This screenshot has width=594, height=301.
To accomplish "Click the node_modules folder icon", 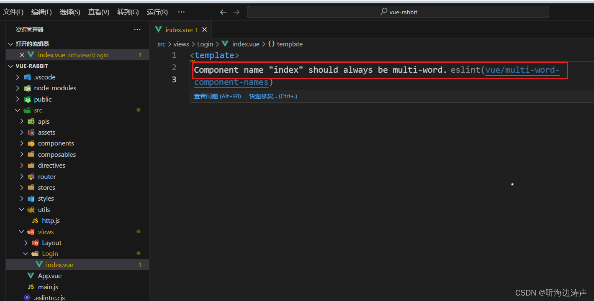I will [x=27, y=88].
